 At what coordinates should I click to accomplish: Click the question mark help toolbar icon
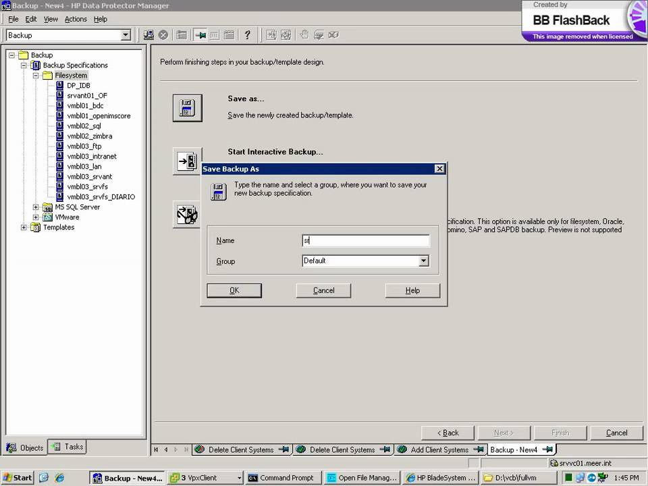247,35
